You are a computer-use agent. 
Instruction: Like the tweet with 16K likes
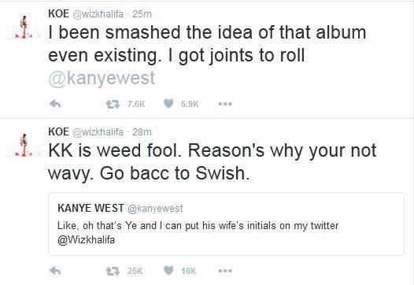[168, 271]
